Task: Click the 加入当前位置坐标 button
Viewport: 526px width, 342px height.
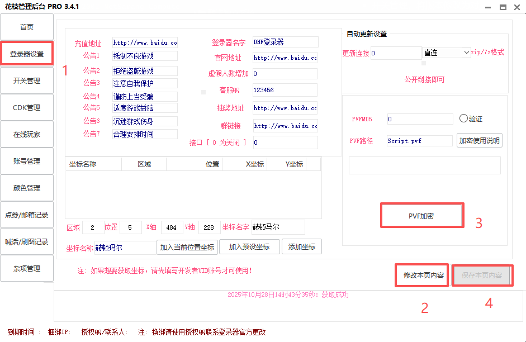Action: click(187, 247)
